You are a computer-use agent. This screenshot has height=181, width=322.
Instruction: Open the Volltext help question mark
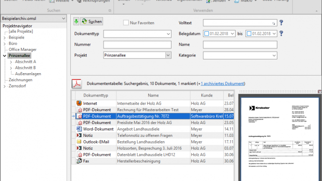(281, 23)
